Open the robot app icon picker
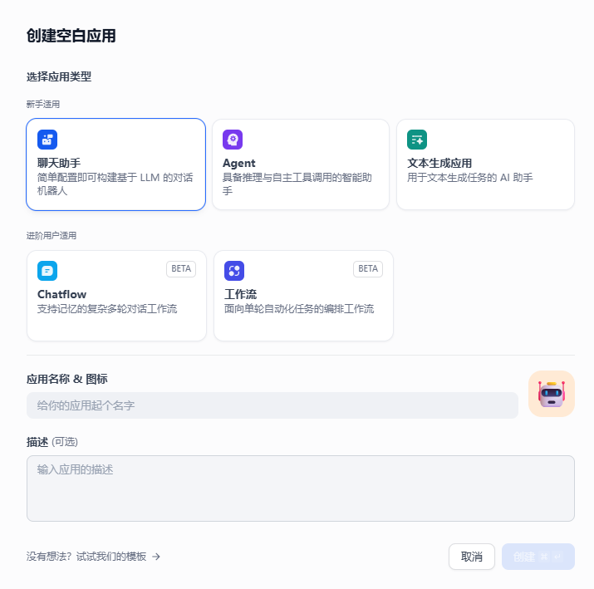The height and width of the screenshot is (589, 594). (x=552, y=394)
